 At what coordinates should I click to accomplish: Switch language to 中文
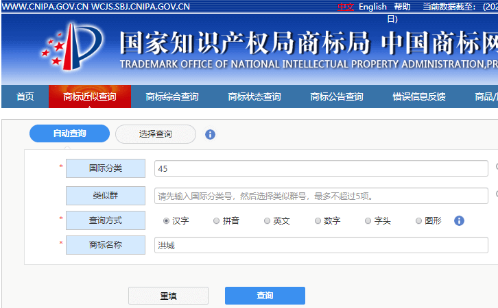(x=346, y=7)
